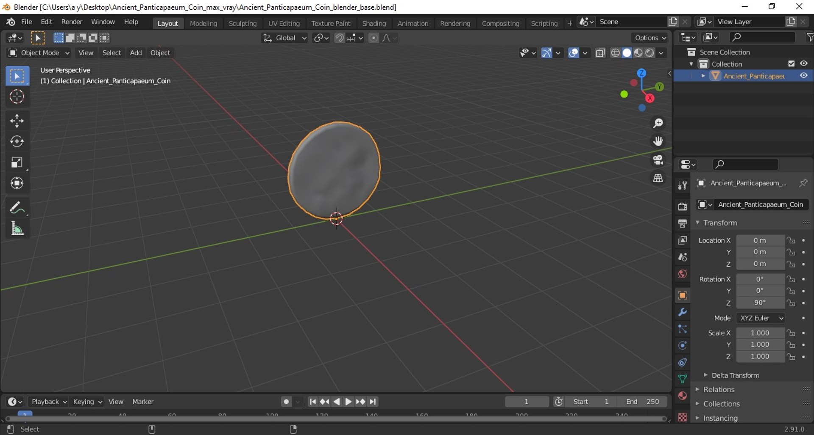Toggle the snapping magnet button
Viewport: 814px width, 435px height.
(339, 38)
